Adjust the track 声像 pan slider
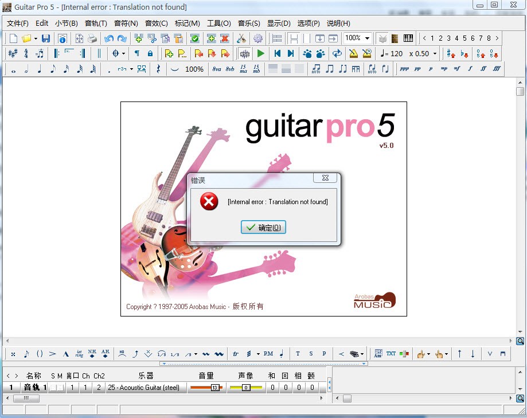Image resolution: width=527 pixels, height=418 pixels. click(246, 388)
